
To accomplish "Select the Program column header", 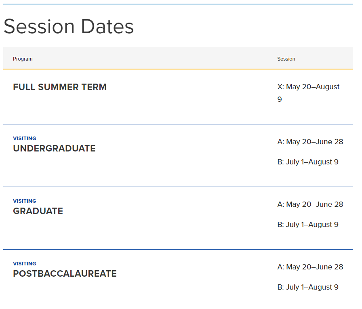I will click(23, 59).
